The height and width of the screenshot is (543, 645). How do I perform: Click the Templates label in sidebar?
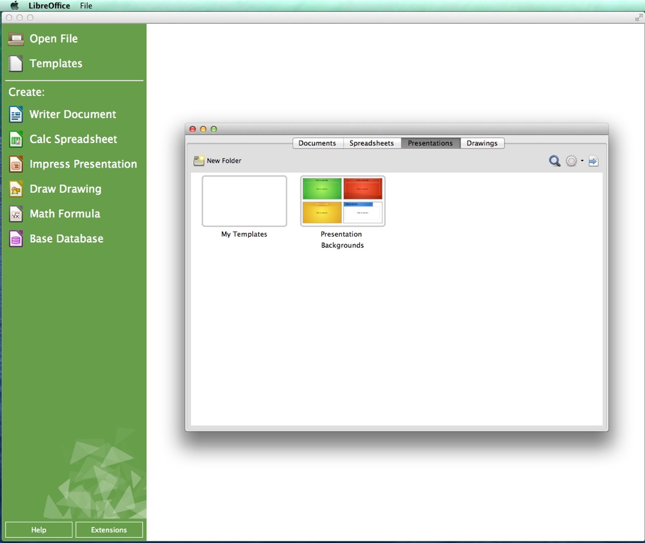[x=56, y=63]
